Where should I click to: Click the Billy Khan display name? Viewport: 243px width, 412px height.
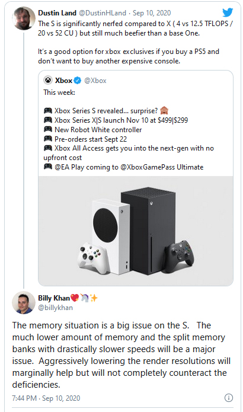pos(54,298)
